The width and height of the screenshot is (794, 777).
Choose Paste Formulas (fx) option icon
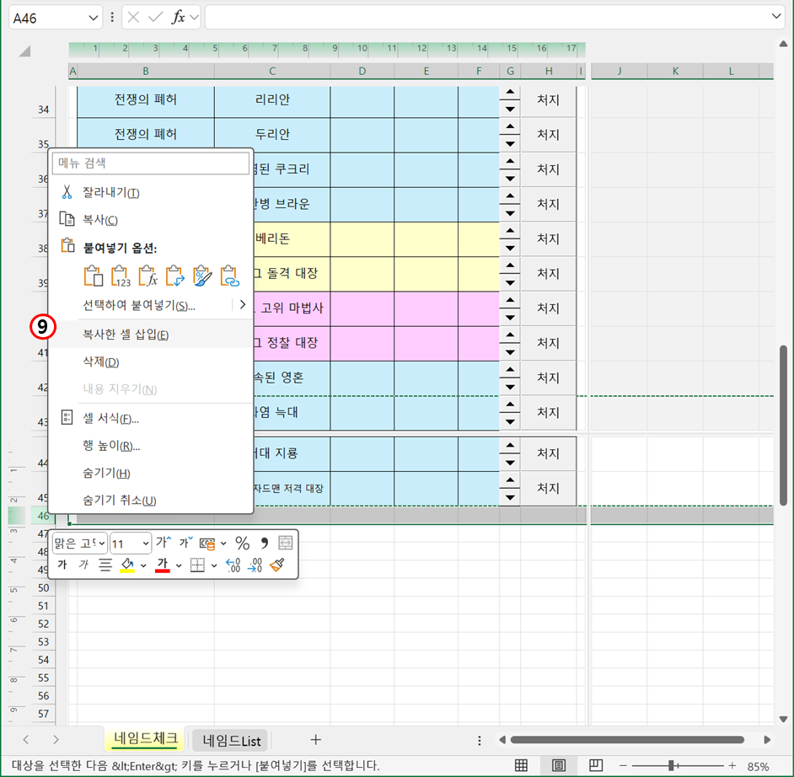point(148,276)
